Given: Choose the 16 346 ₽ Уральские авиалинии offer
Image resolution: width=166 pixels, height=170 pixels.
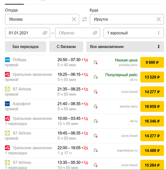Looking at the screenshot, I should pyautogui.click(x=152, y=121).
